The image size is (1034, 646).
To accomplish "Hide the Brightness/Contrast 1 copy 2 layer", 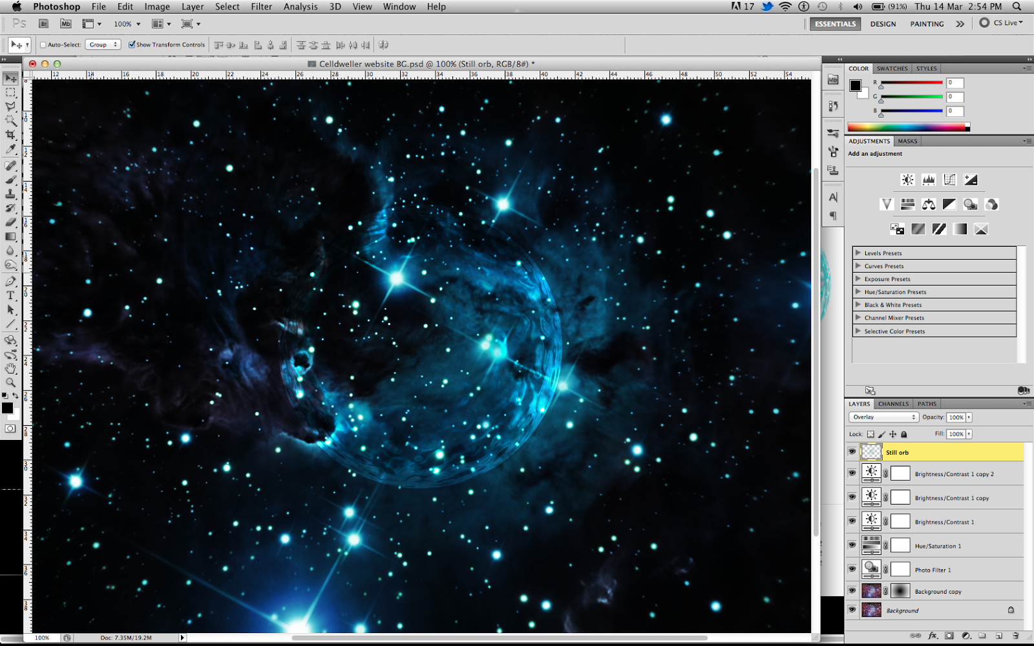I will (x=852, y=473).
